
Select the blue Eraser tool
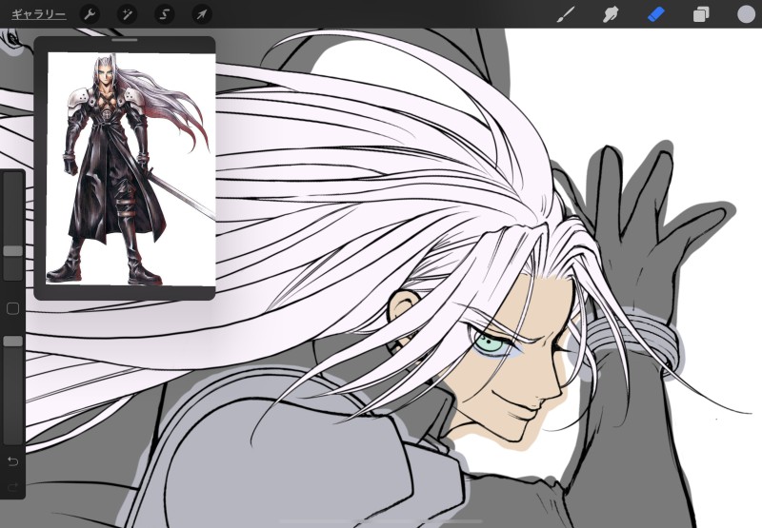point(656,14)
